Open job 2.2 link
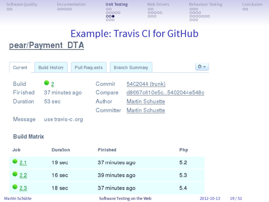This screenshot has height=202, width=269. [23, 175]
